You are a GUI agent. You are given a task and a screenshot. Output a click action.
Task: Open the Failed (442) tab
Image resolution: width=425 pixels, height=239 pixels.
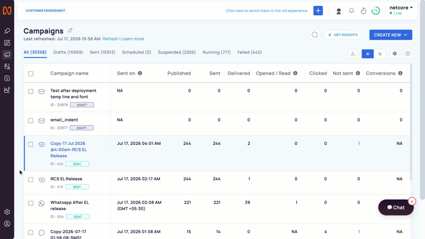pyautogui.click(x=249, y=52)
